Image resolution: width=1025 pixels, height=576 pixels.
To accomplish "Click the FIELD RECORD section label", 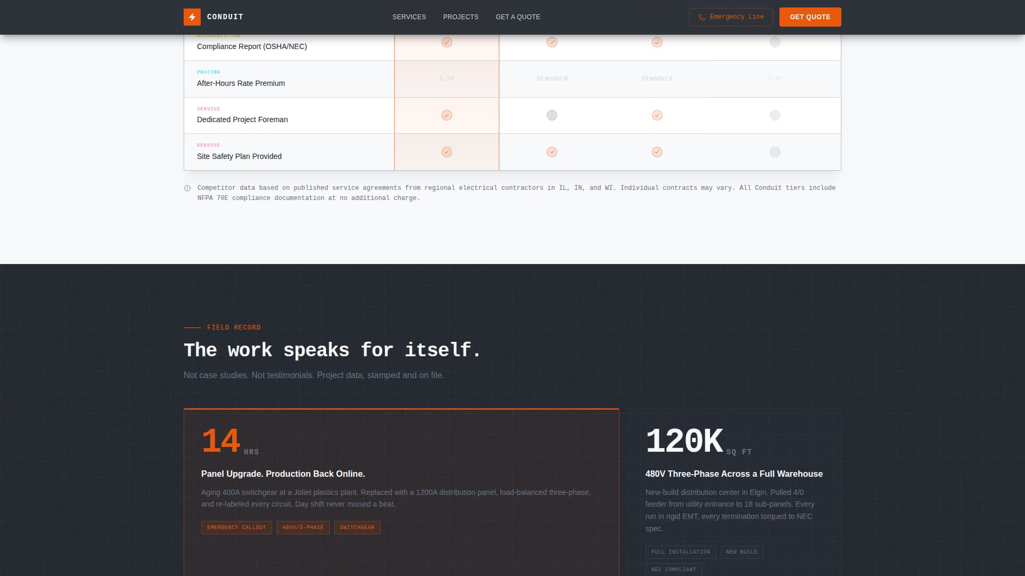I will click(x=234, y=327).
